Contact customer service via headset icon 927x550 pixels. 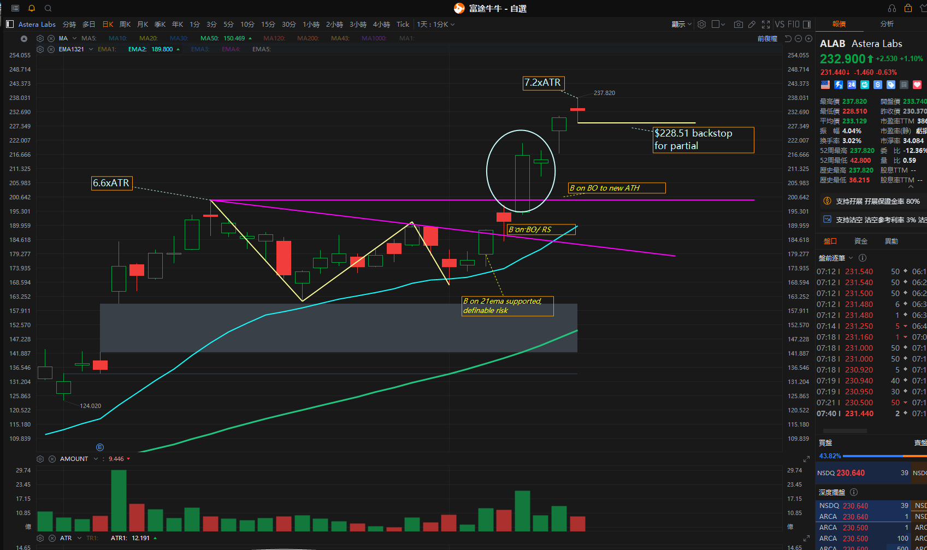[x=892, y=8]
